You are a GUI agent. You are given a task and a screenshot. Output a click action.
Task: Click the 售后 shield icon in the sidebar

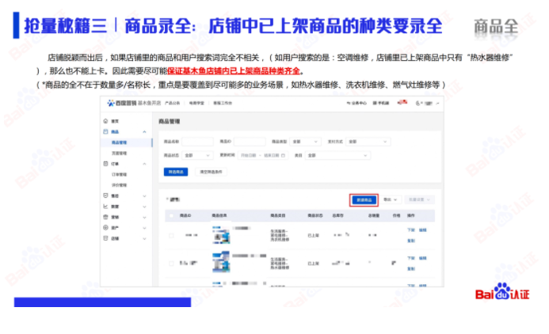[105, 195]
